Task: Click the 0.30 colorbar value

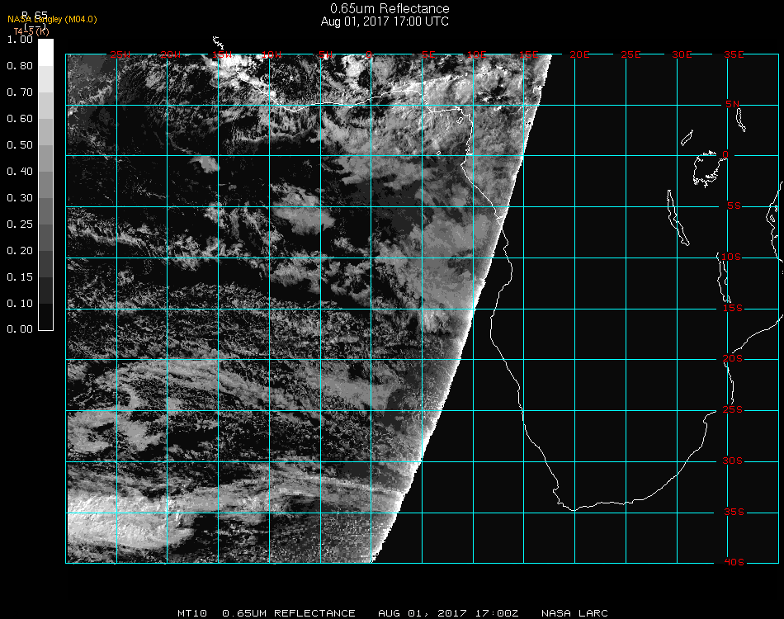Action: (x=20, y=199)
